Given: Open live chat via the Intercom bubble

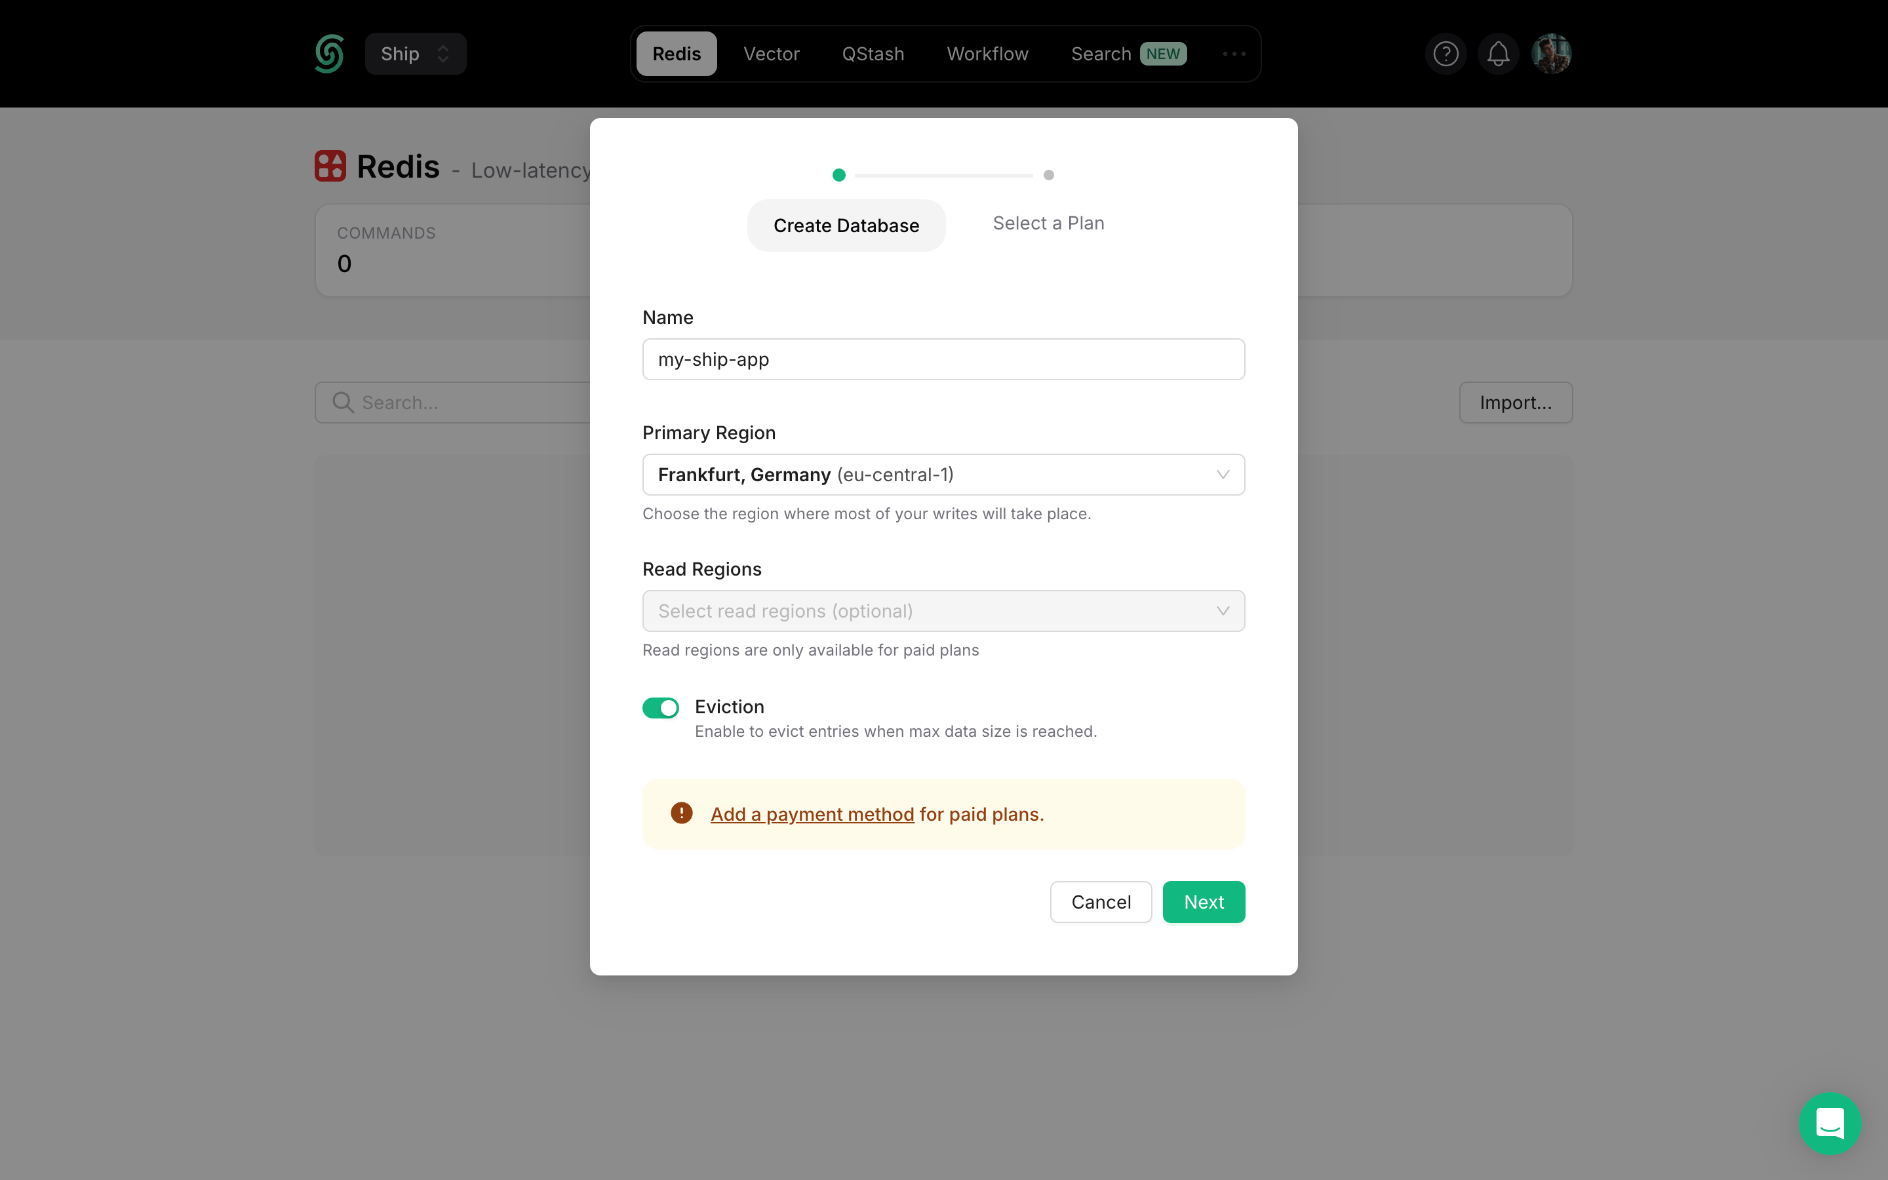Looking at the screenshot, I should tap(1830, 1123).
